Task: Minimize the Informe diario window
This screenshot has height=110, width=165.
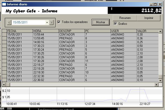Action: (x=151, y=4)
